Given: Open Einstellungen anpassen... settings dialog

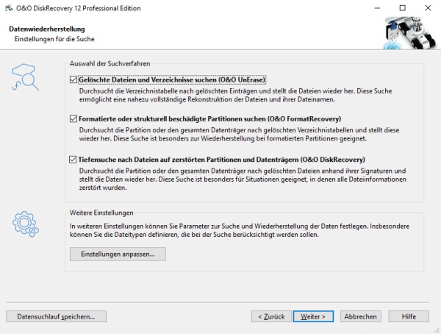Looking at the screenshot, I should 118,254.
